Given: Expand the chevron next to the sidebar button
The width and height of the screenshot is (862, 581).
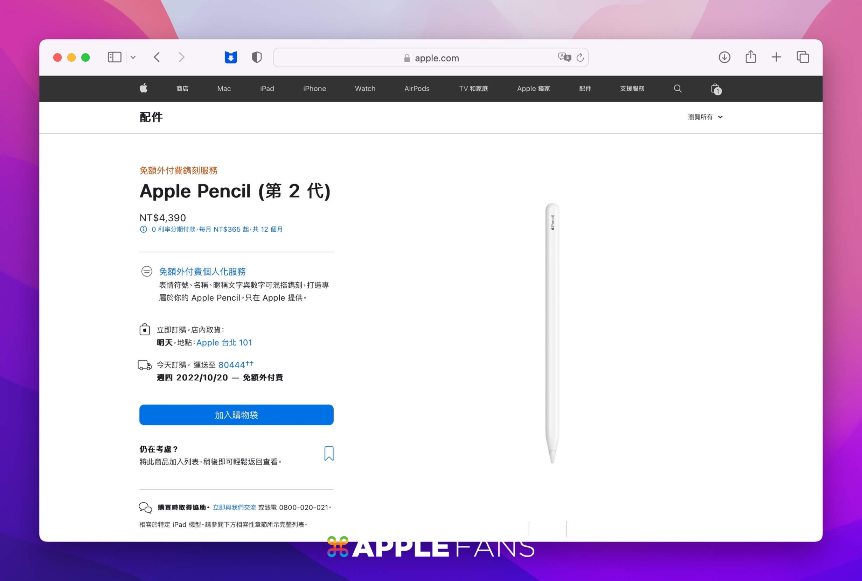Looking at the screenshot, I should coord(133,57).
